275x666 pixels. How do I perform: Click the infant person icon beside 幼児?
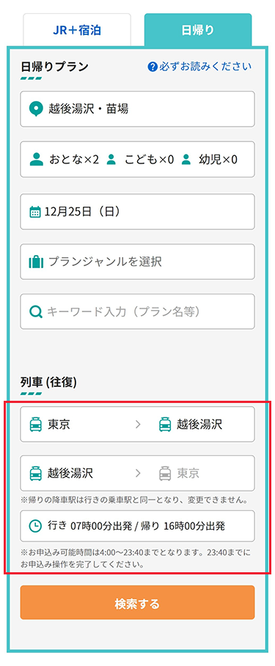pyautogui.click(x=186, y=160)
